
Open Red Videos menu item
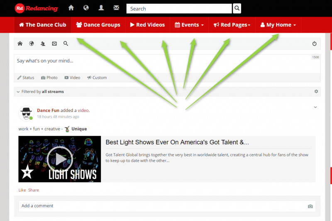pyautogui.click(x=147, y=25)
